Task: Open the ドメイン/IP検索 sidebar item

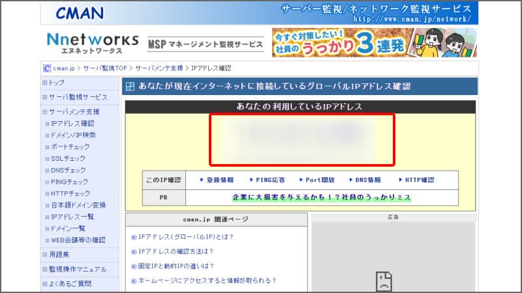Action: click(x=73, y=135)
